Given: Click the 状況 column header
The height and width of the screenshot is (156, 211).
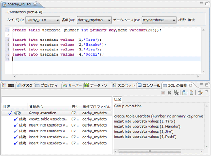Looking at the screenshot, I should point(14,107).
